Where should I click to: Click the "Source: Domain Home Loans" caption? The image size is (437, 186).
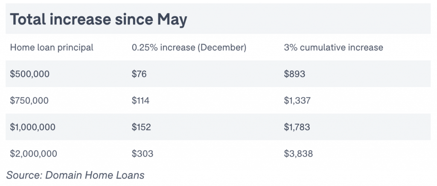click(75, 175)
